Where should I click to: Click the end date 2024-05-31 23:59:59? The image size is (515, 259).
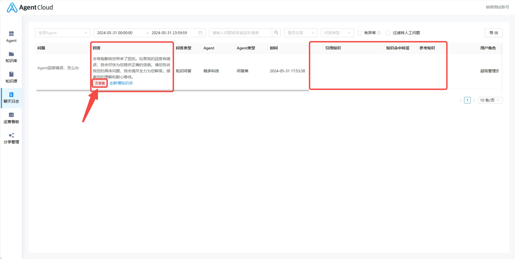pos(169,33)
